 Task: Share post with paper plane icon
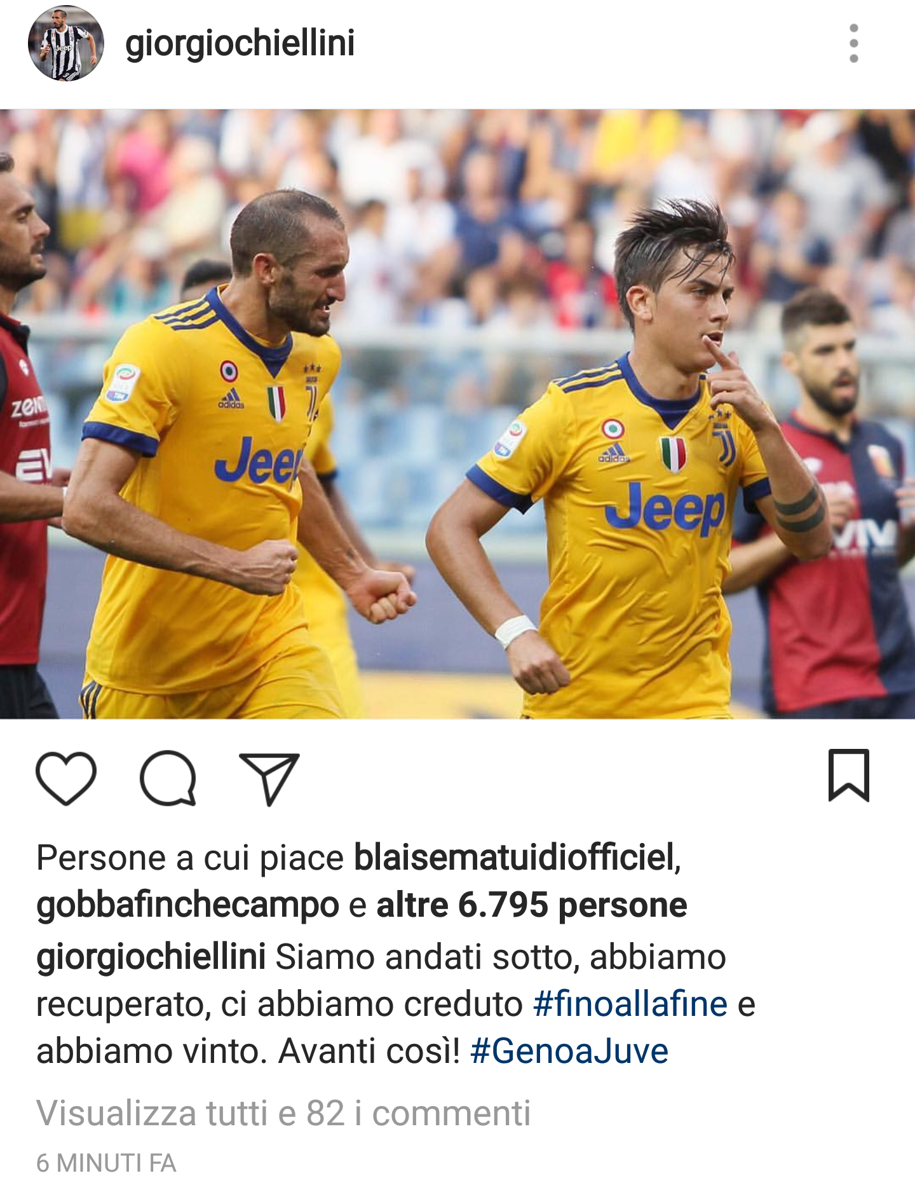tap(269, 779)
